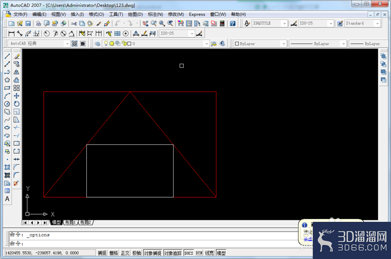Select the Arc tool
Image resolution: width=391 pixels, height=259 pixels.
(7, 96)
